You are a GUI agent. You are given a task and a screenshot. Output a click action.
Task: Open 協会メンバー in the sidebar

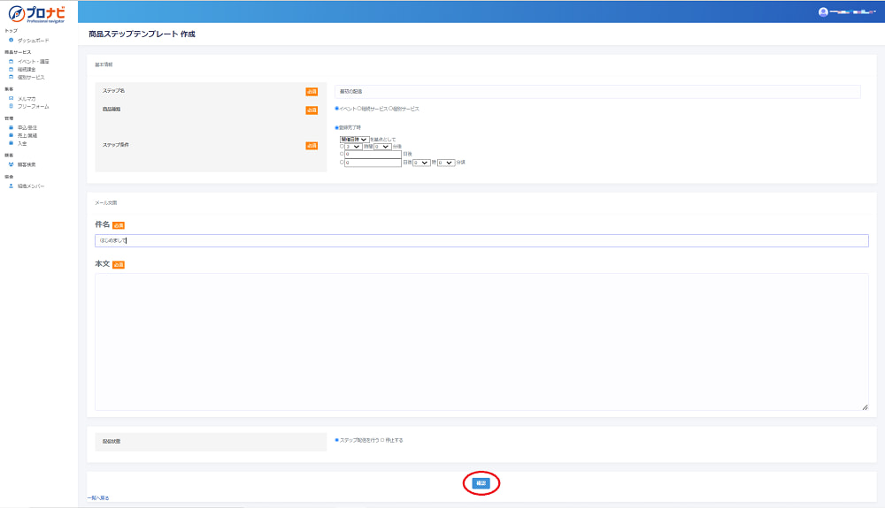pyautogui.click(x=30, y=186)
